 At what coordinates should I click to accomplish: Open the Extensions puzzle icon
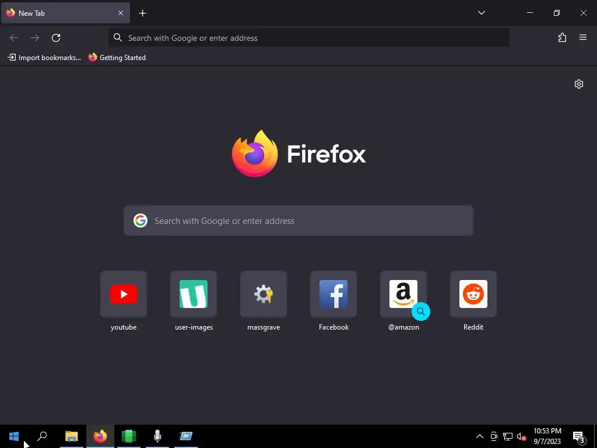562,38
